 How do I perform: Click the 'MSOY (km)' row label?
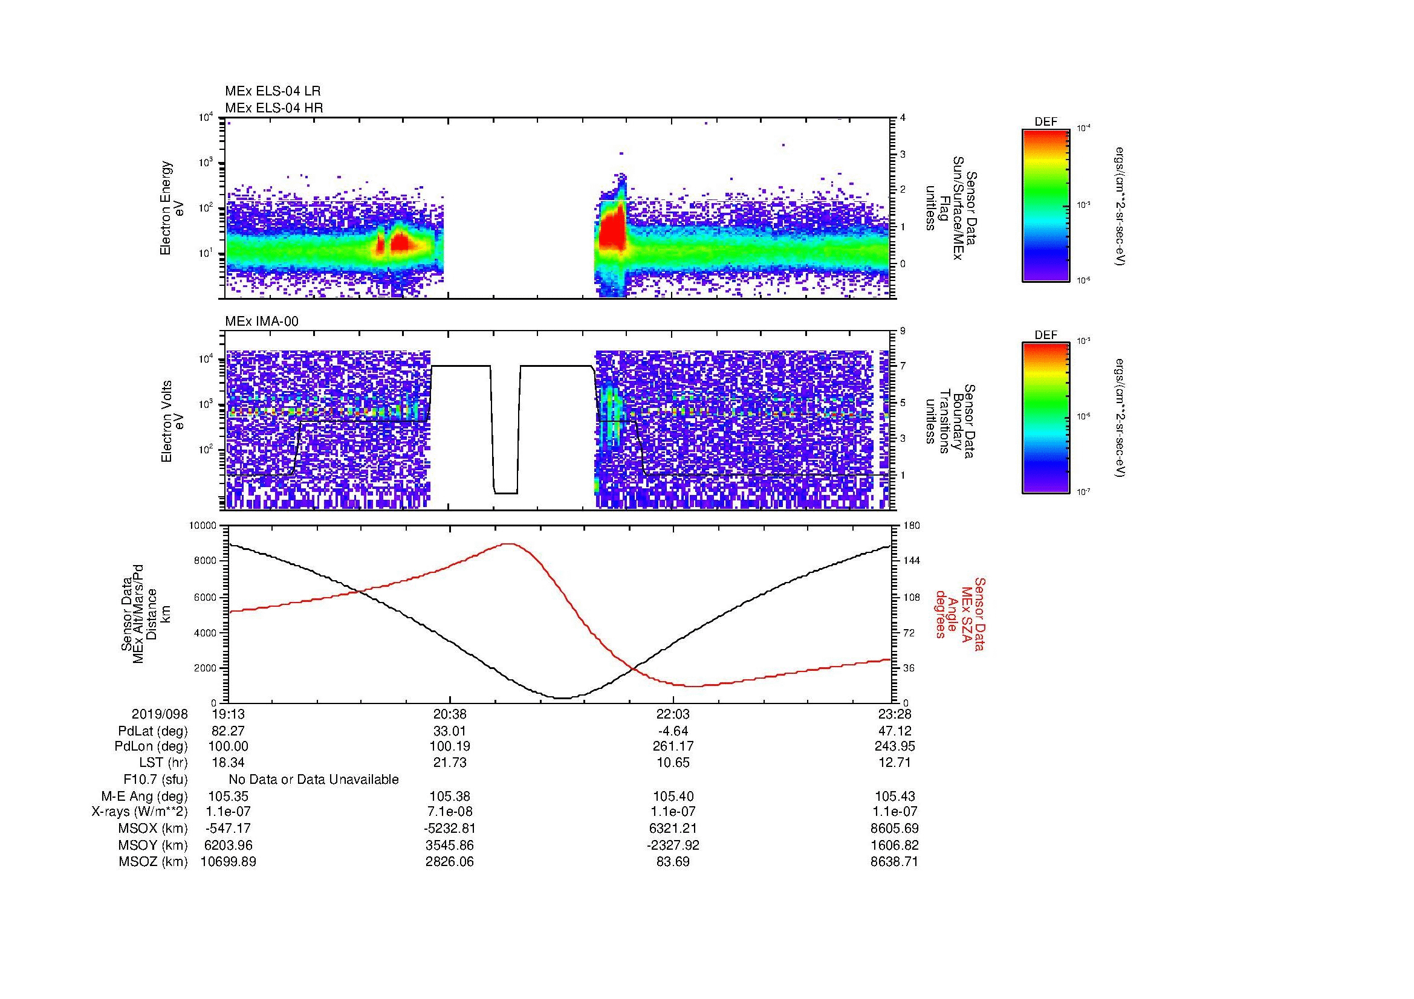(x=154, y=845)
